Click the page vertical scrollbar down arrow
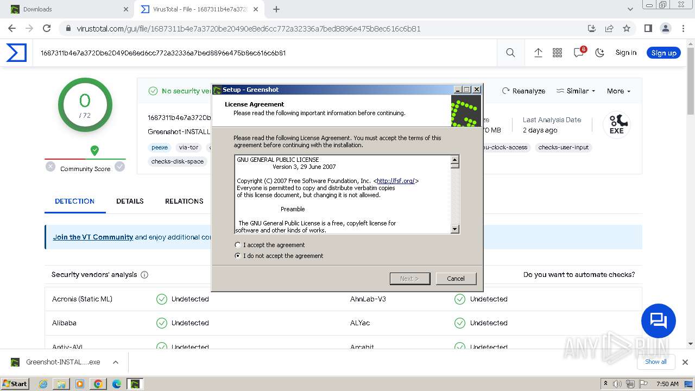The width and height of the screenshot is (695, 391). click(x=691, y=344)
